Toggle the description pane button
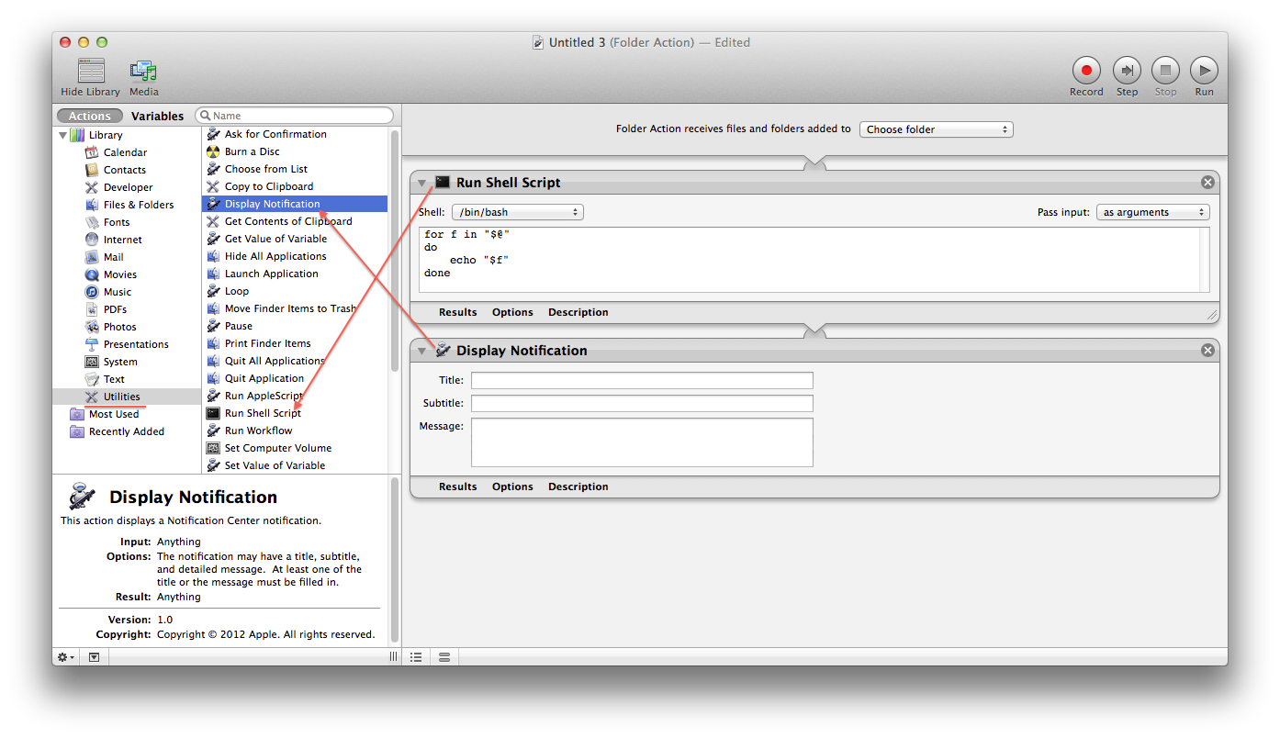This screenshot has height=738, width=1280. tap(94, 657)
